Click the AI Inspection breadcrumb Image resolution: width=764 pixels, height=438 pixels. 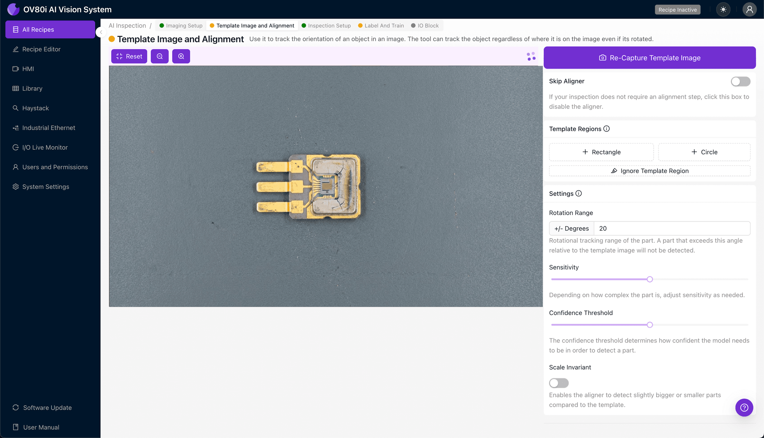point(127,26)
